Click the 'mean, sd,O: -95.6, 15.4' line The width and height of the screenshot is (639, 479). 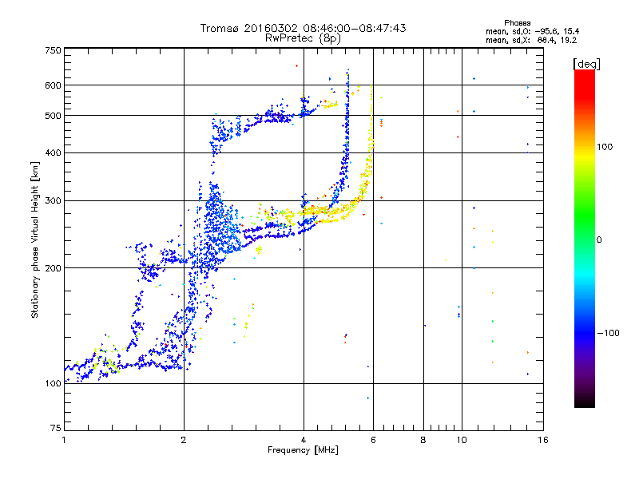pyautogui.click(x=532, y=31)
